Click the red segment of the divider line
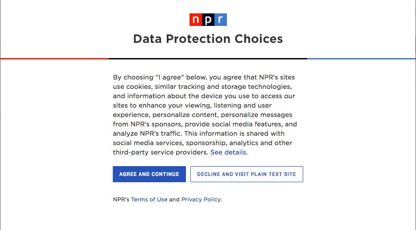The height and width of the screenshot is (230, 416). tap(55, 59)
